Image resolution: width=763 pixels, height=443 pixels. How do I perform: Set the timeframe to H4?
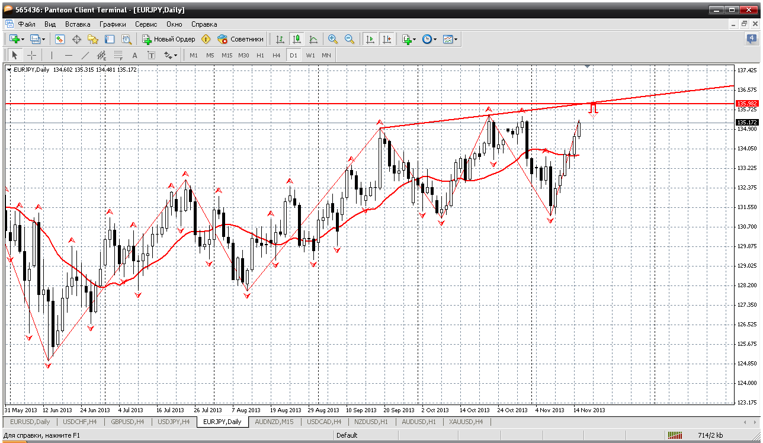(x=277, y=55)
